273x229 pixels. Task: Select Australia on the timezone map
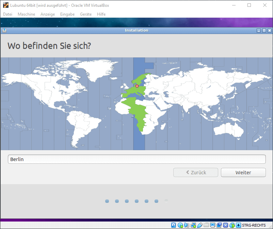click(228, 130)
